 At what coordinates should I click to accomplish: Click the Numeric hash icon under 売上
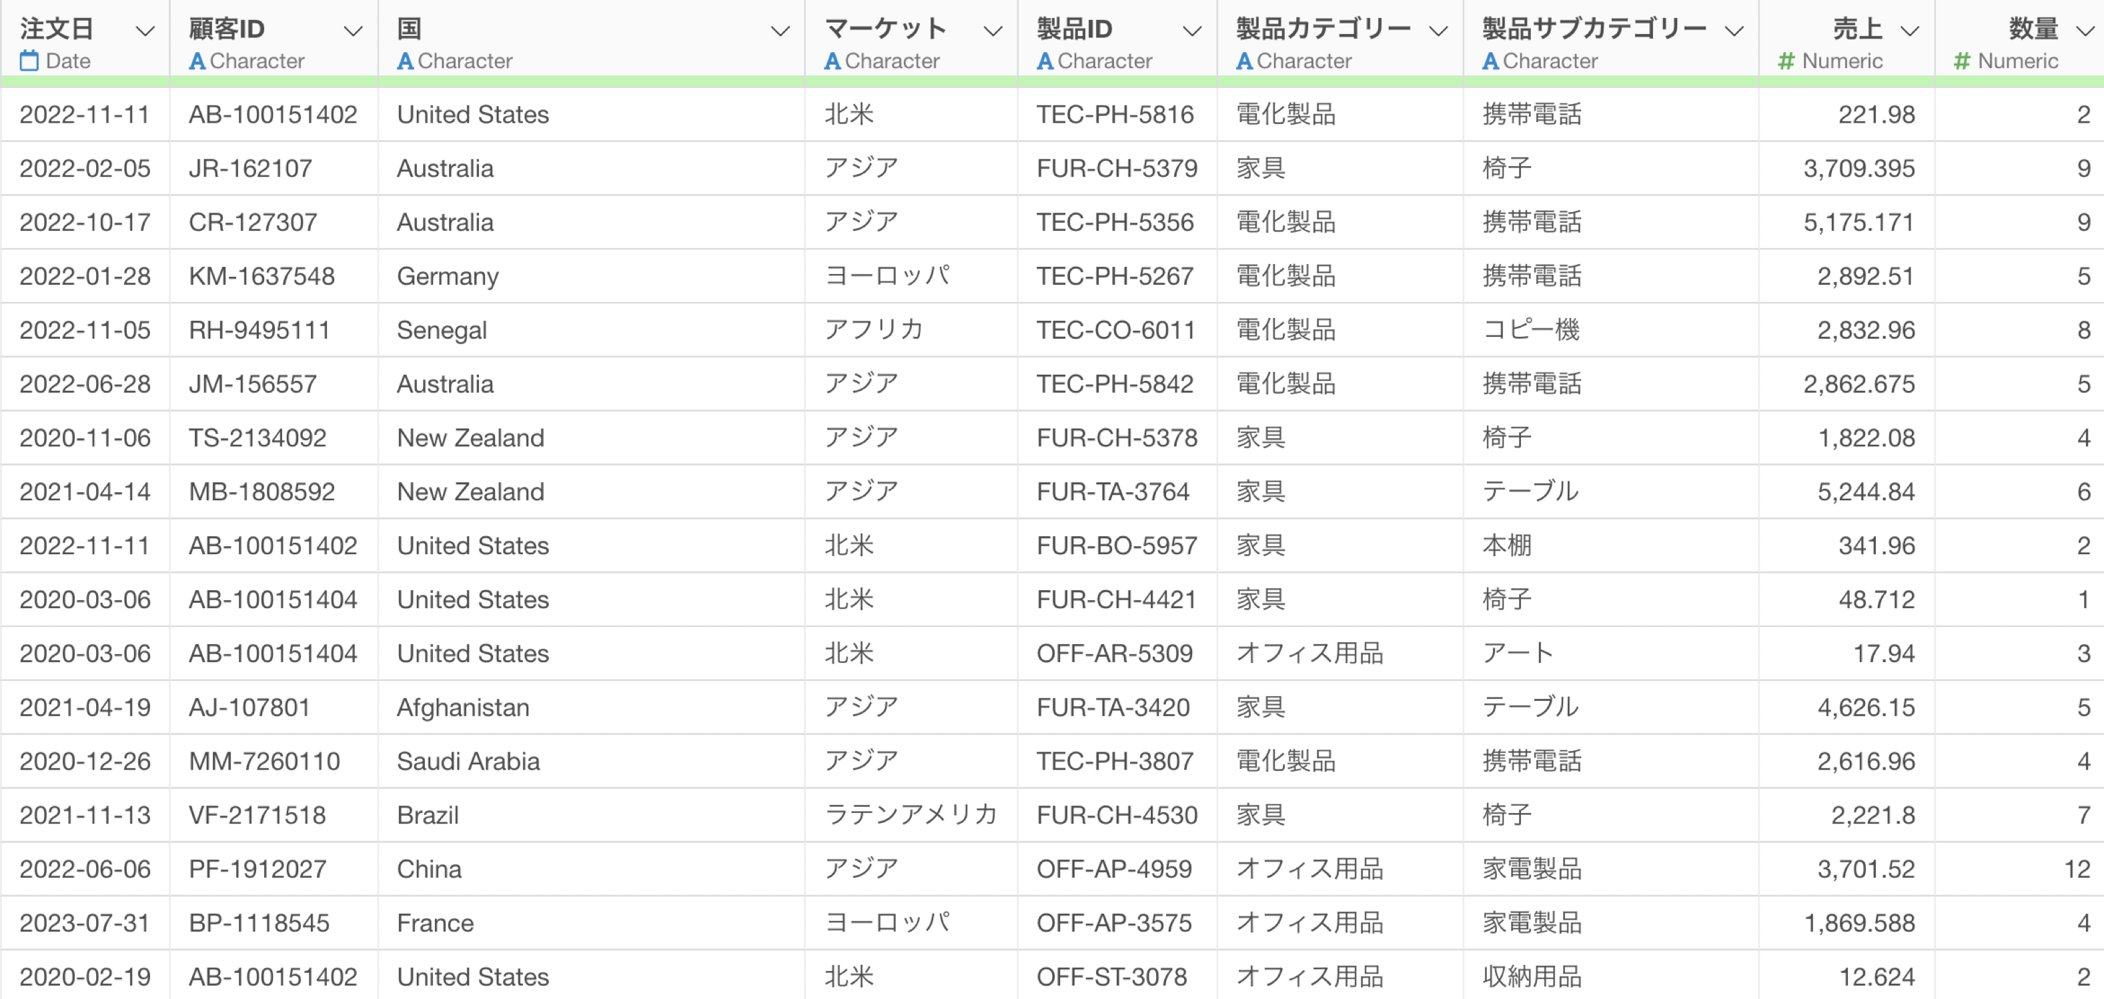(1786, 61)
